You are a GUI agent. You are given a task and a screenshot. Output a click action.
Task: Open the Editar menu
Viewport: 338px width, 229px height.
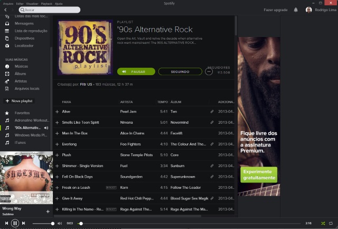tap(20, 4)
